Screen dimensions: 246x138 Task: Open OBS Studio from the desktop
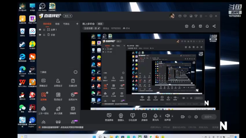coord(42,7)
